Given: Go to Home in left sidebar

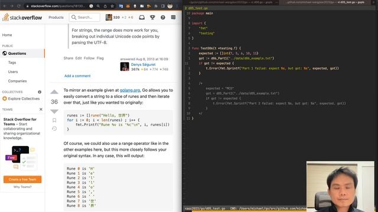Looking at the screenshot, I should (x=7, y=35).
